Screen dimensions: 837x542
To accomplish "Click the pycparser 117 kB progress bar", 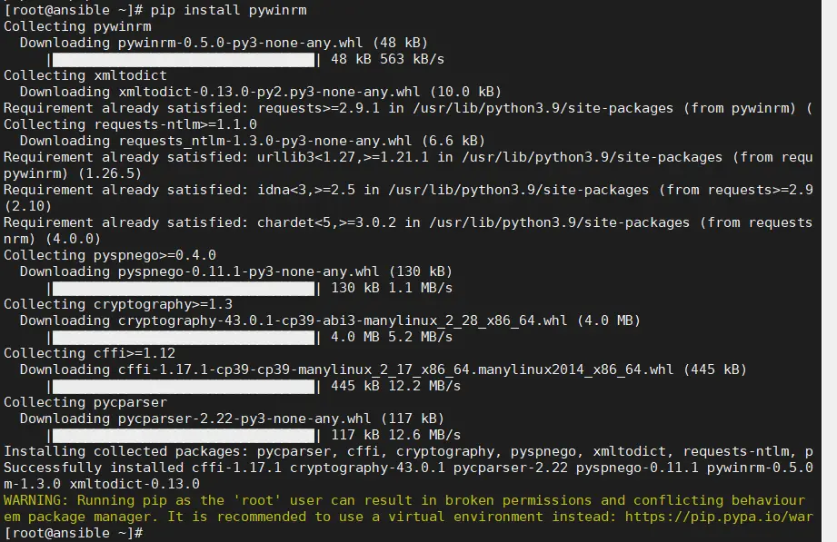I will (x=183, y=435).
